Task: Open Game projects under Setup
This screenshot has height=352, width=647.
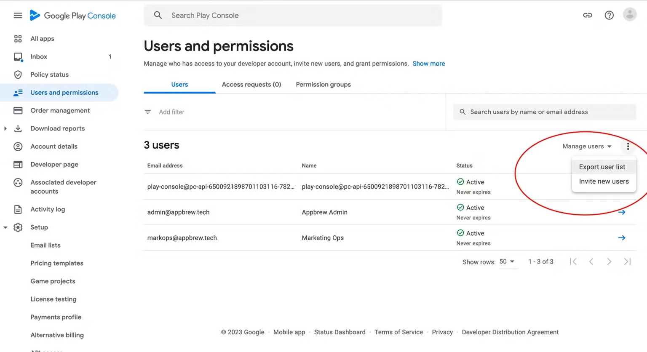Action: click(x=53, y=281)
